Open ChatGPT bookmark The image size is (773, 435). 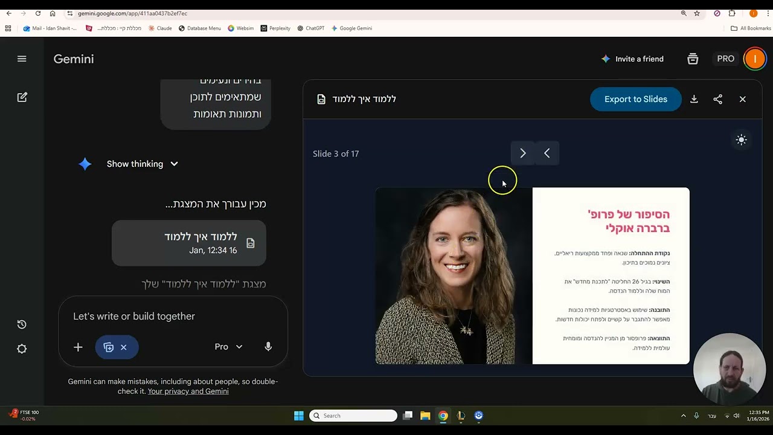pyautogui.click(x=310, y=28)
